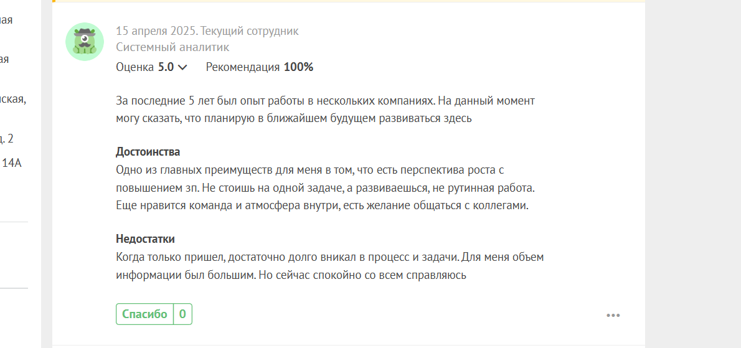Screen dimensions: 741x348
Task: Open the three-dot review options menu
Action: [613, 315]
